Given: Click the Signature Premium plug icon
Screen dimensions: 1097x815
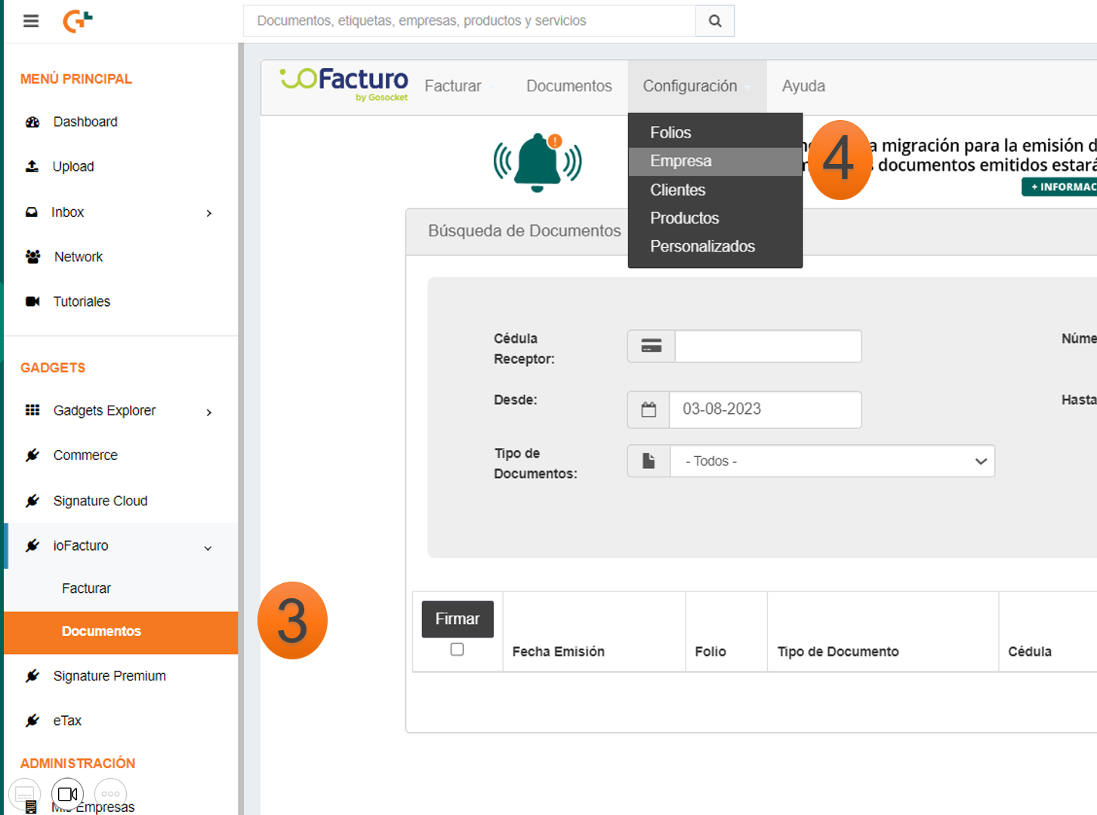Looking at the screenshot, I should coord(32,676).
